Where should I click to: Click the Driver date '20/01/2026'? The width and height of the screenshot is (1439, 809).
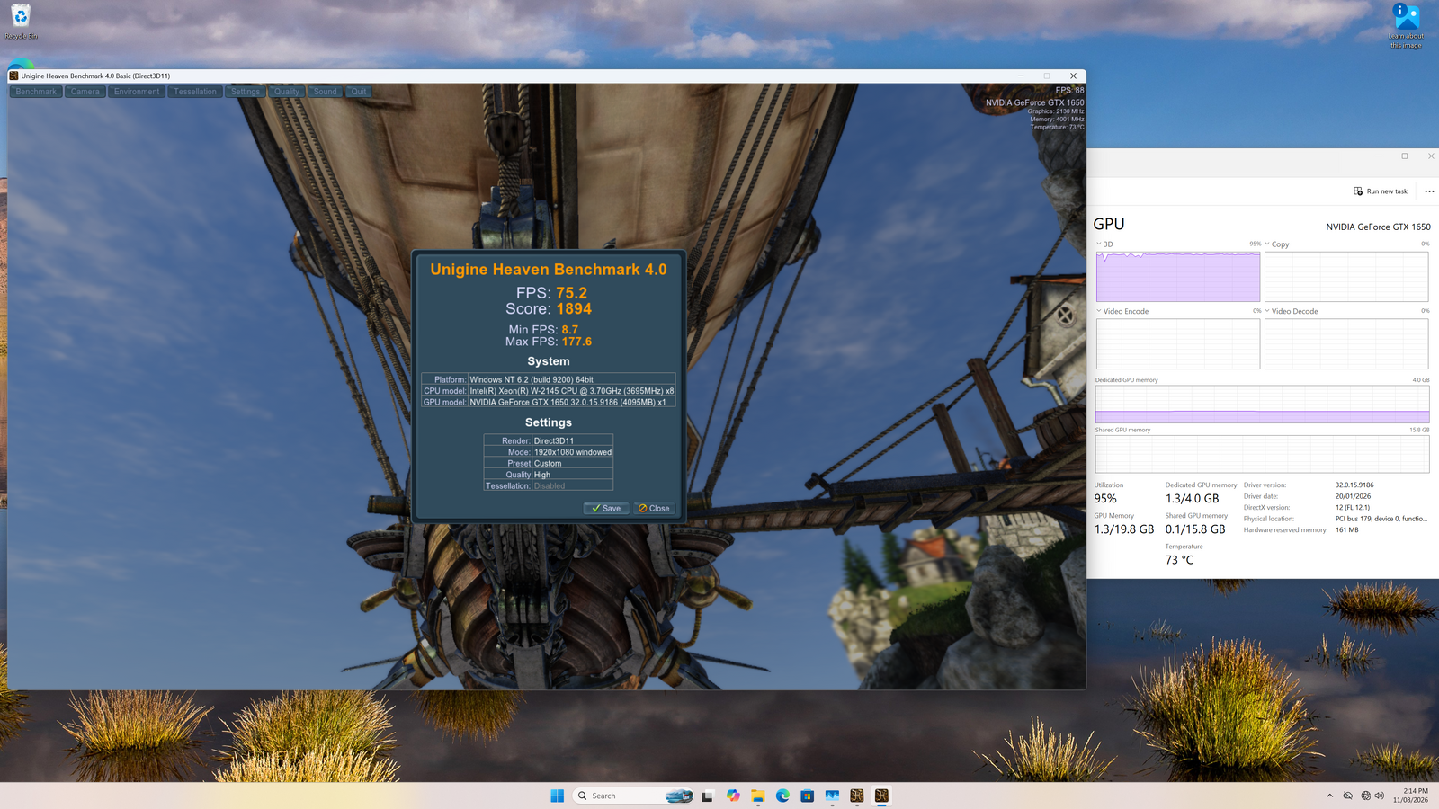point(1353,496)
